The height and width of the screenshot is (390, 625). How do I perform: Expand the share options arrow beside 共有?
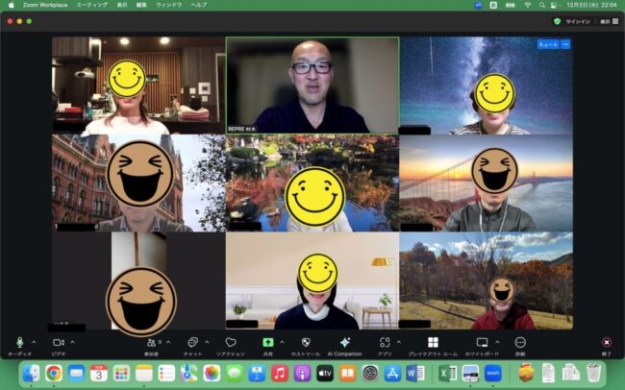tap(282, 342)
